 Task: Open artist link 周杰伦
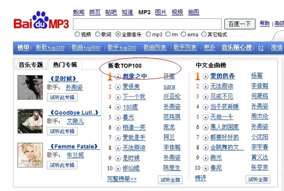(259, 116)
